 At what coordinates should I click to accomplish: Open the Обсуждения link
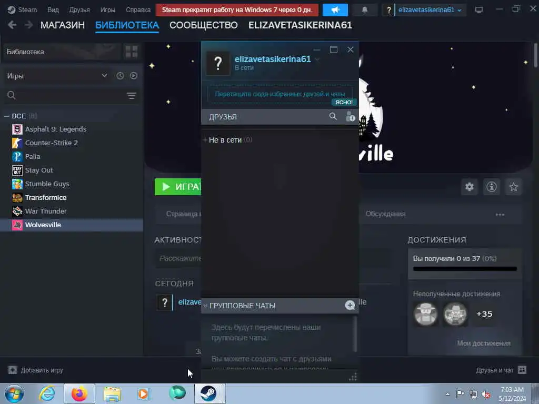pyautogui.click(x=385, y=214)
